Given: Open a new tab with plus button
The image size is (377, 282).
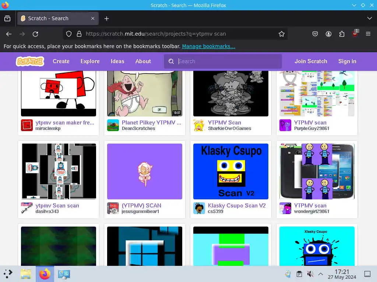Looking at the screenshot, I should 106,18.
